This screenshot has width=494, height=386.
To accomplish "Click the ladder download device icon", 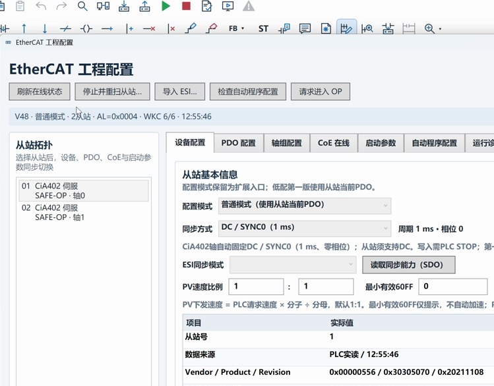I will [x=388, y=28].
